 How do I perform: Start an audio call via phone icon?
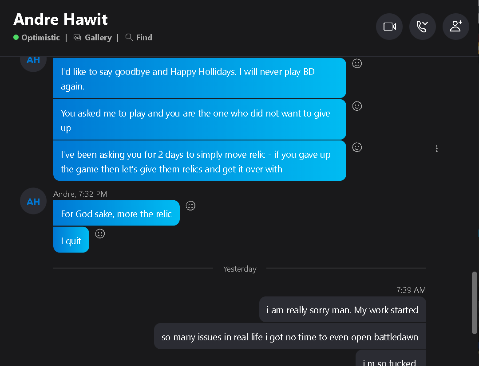click(423, 27)
